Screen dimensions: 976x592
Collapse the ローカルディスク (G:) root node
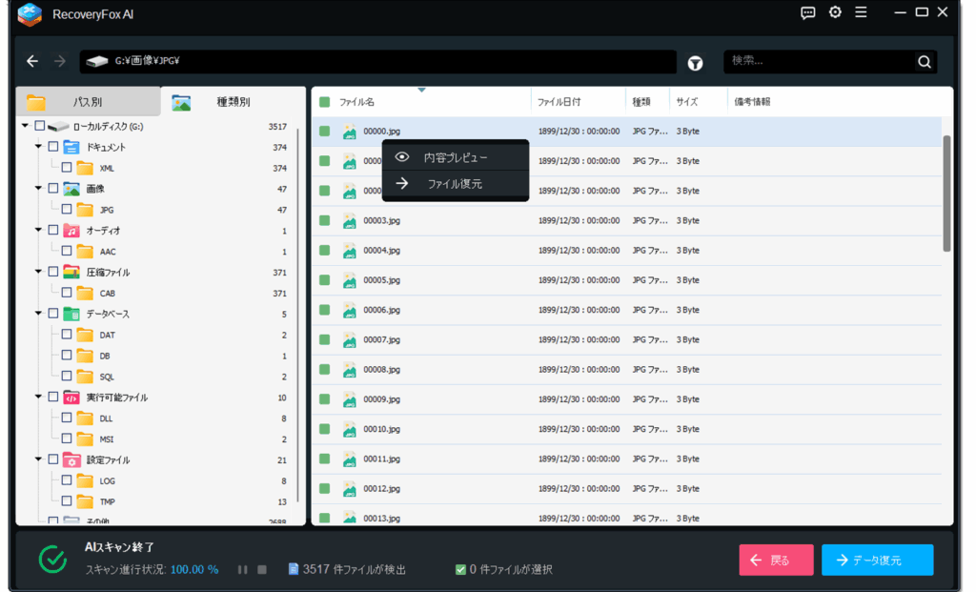tap(25, 126)
